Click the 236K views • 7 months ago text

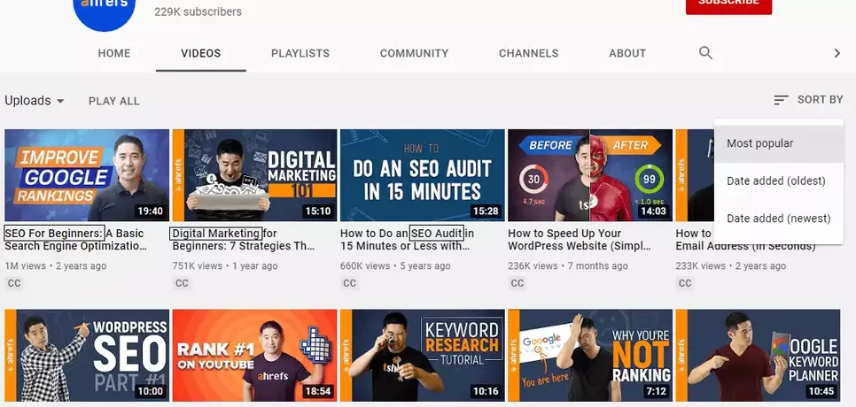pyautogui.click(x=568, y=266)
